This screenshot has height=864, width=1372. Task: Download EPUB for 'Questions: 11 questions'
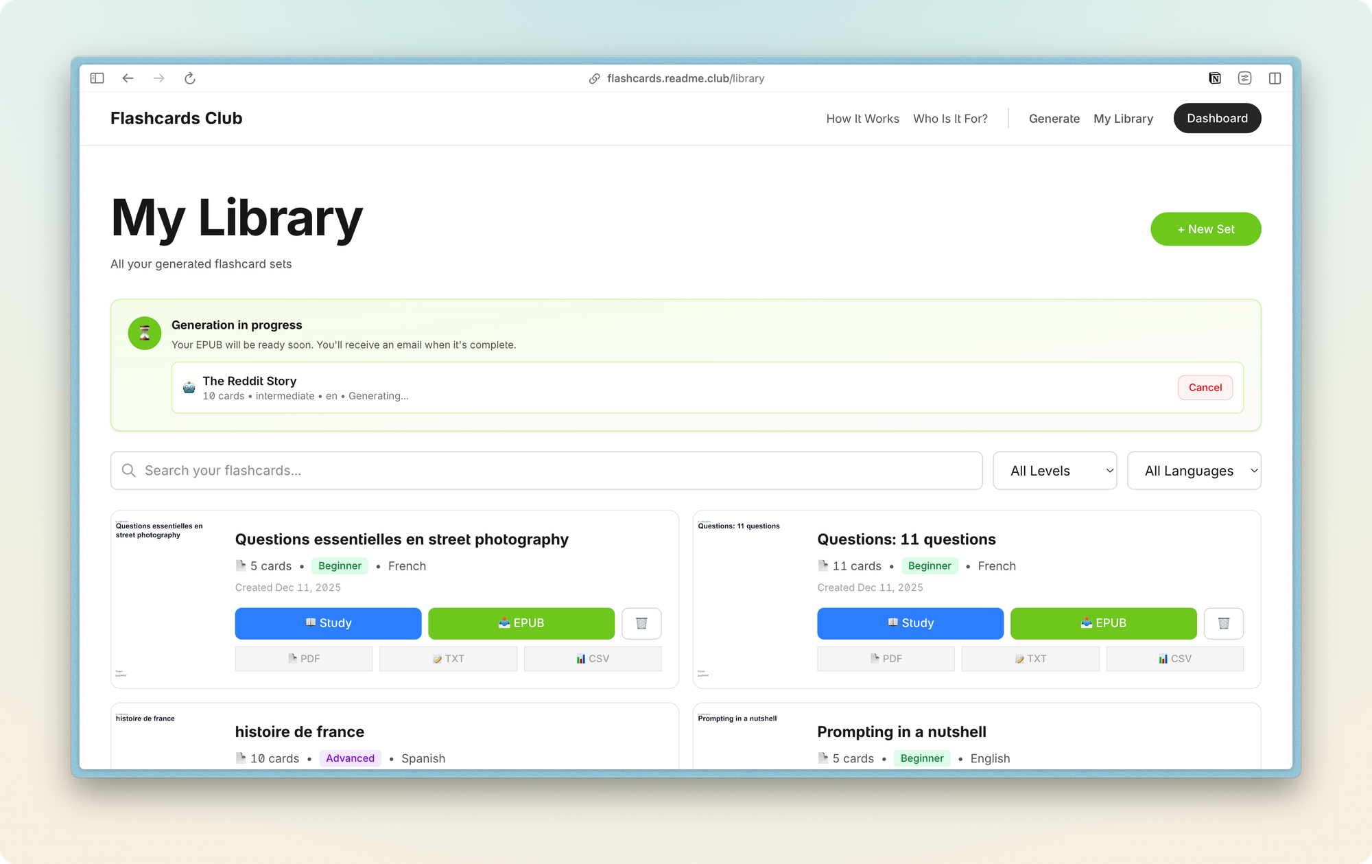click(x=1103, y=623)
